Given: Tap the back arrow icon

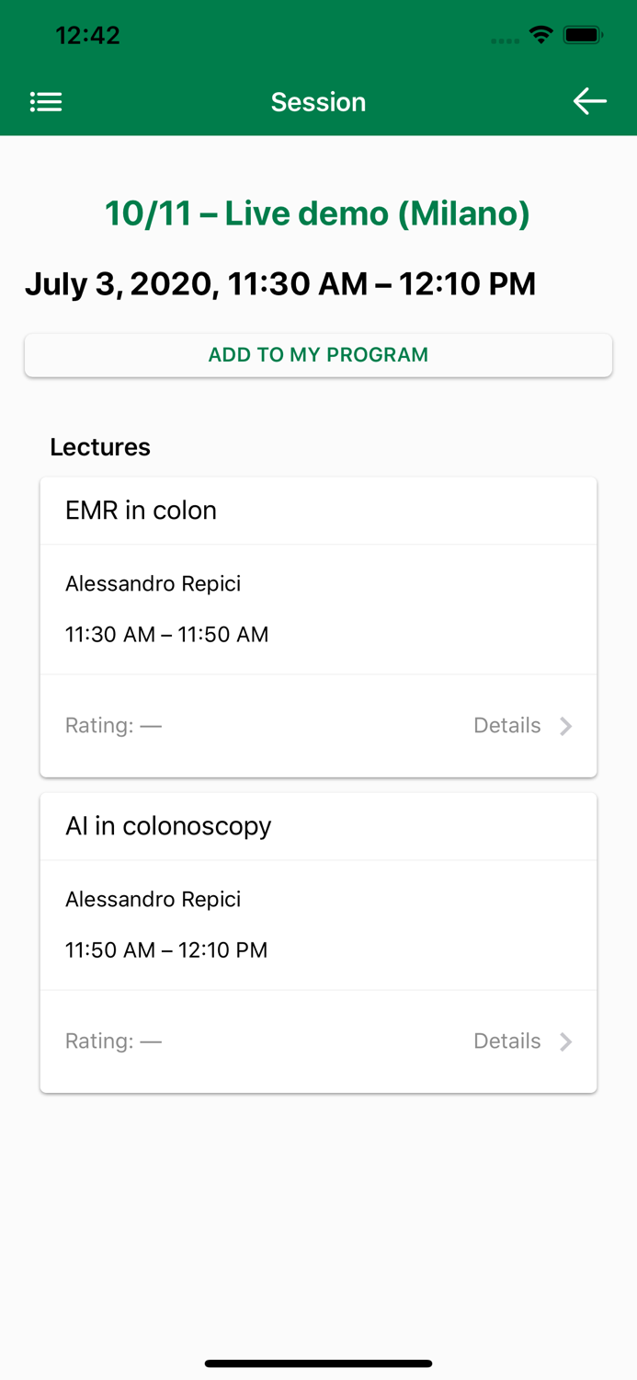Looking at the screenshot, I should 589,101.
